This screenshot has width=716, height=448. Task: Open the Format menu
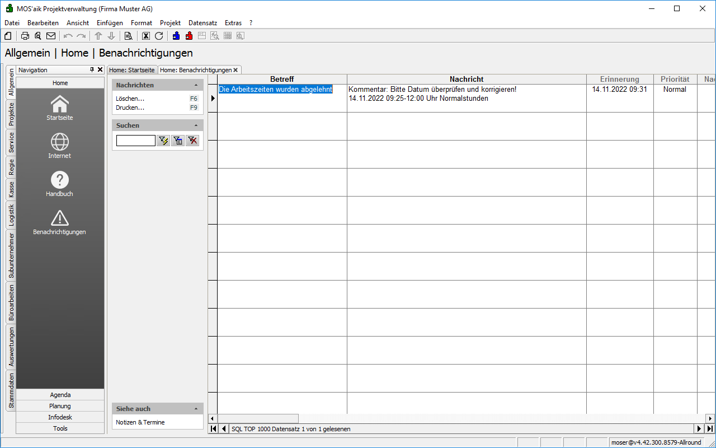[x=142, y=23]
